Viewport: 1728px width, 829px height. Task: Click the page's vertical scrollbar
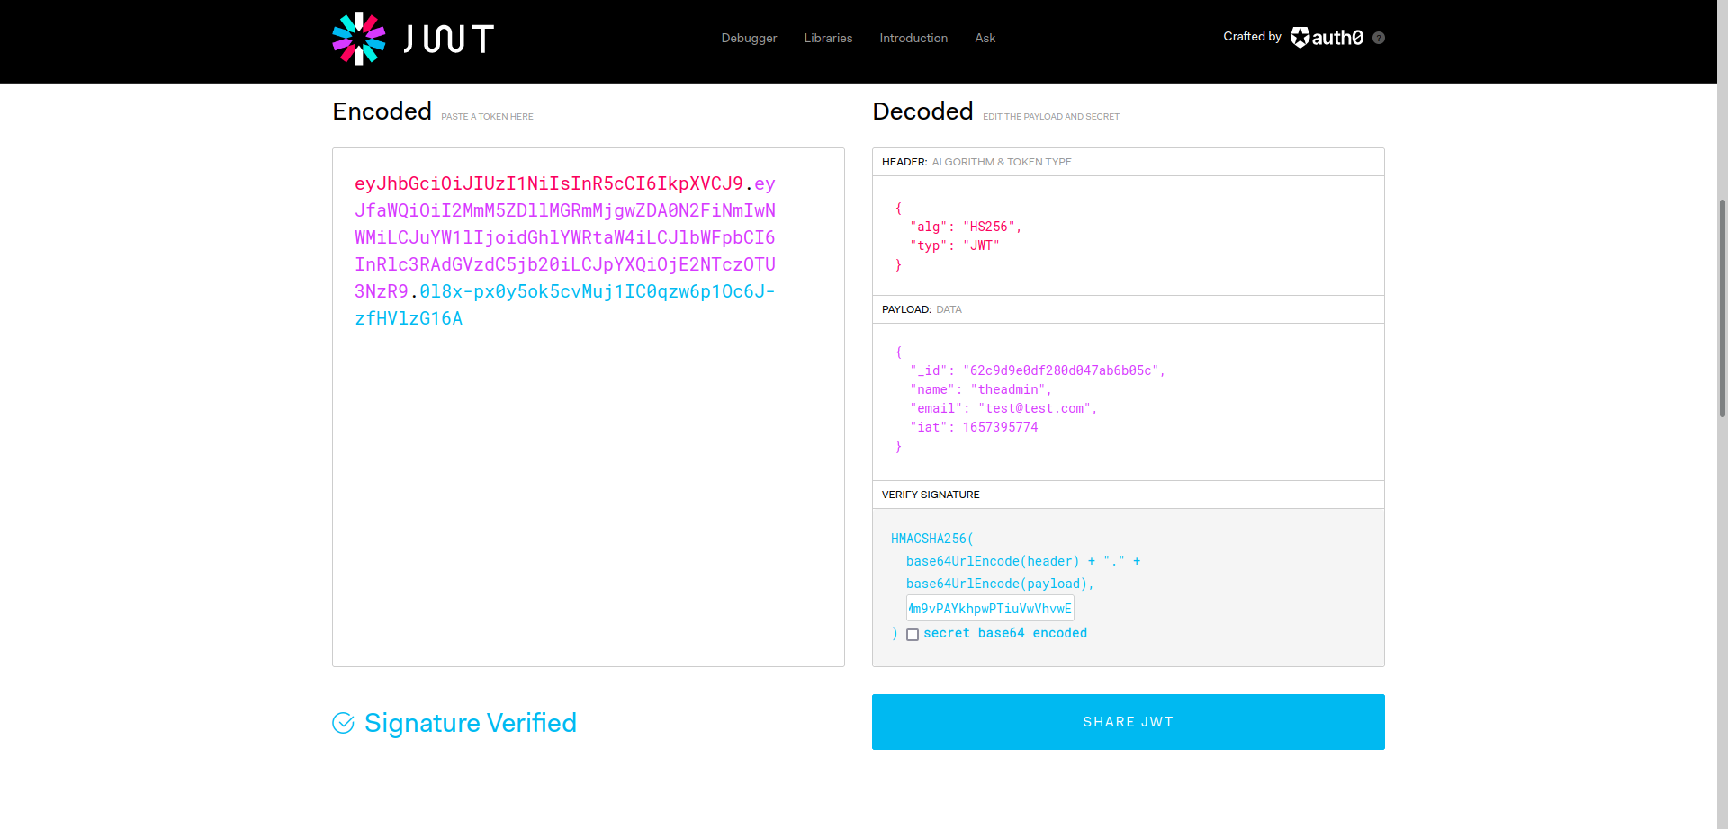[1722, 306]
